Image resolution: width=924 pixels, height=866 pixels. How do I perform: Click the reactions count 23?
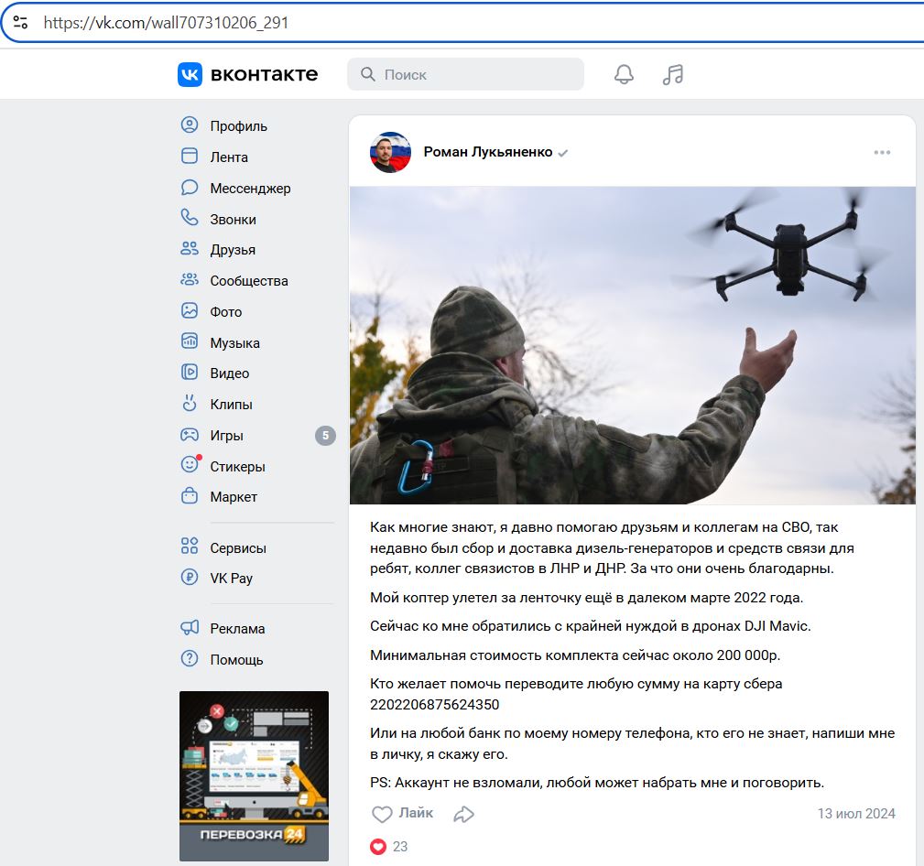pyautogui.click(x=400, y=847)
